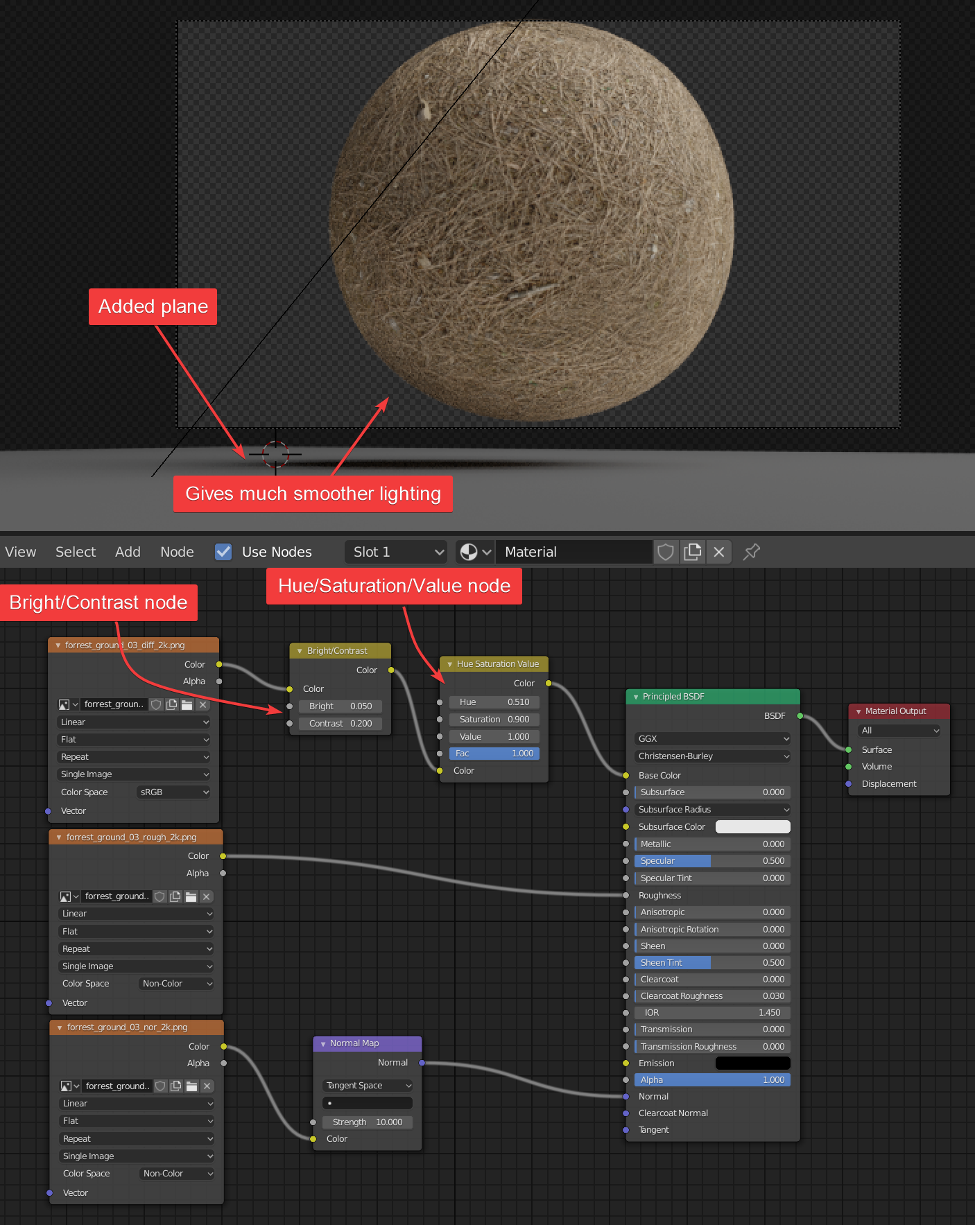
Task: Click the Alpha slider in Principled BSDF
Action: coord(713,1080)
